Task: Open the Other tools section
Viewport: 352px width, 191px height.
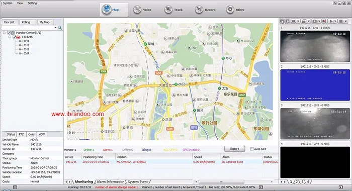Action: tap(235, 10)
